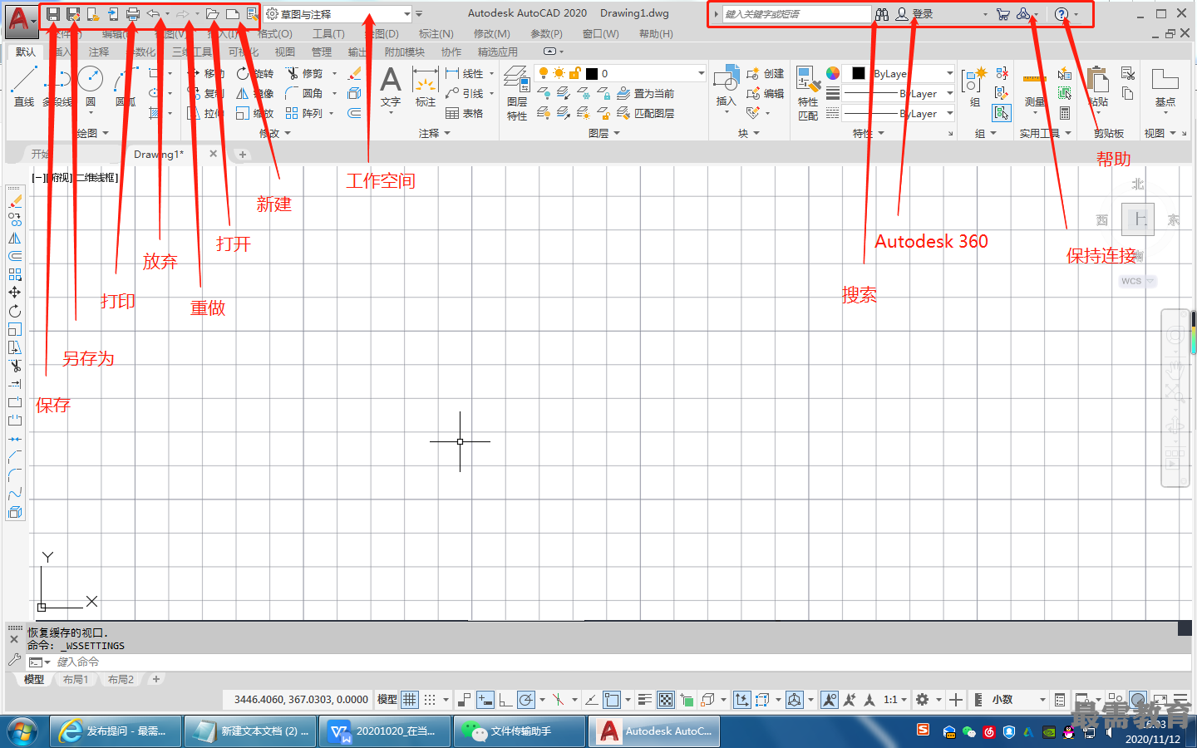The image size is (1197, 748).
Task: Click the 匹配图层 button
Action: click(x=646, y=113)
